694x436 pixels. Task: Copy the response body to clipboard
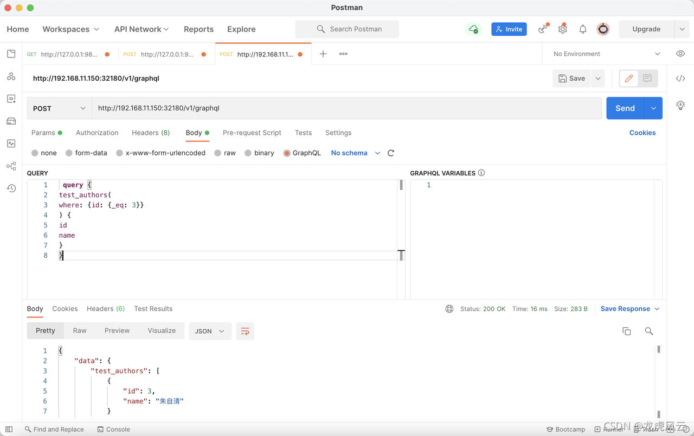pos(627,331)
